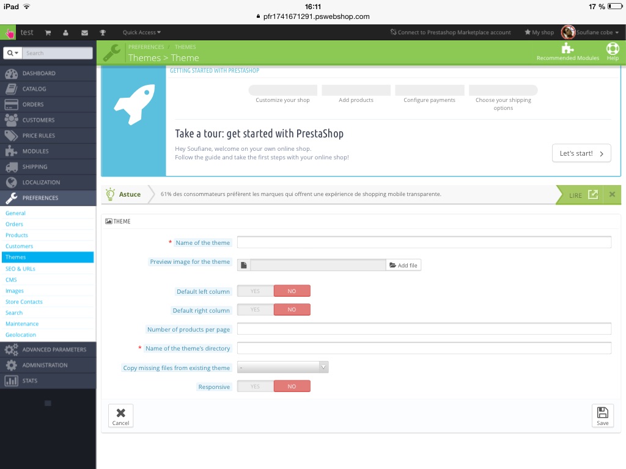Open Price Rules in the sidebar
Screen dimensions: 626x469
tap(48, 136)
